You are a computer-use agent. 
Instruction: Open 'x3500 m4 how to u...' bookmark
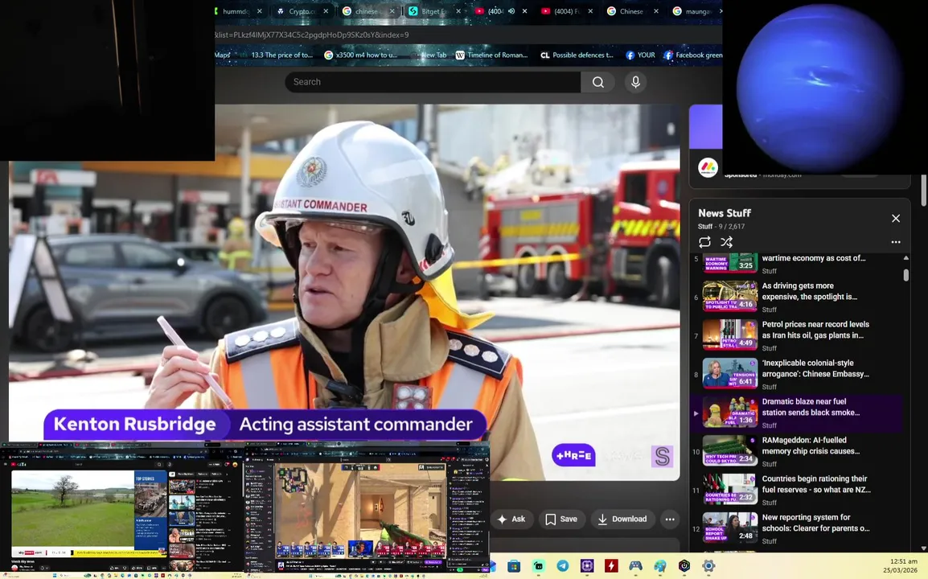[x=360, y=55]
